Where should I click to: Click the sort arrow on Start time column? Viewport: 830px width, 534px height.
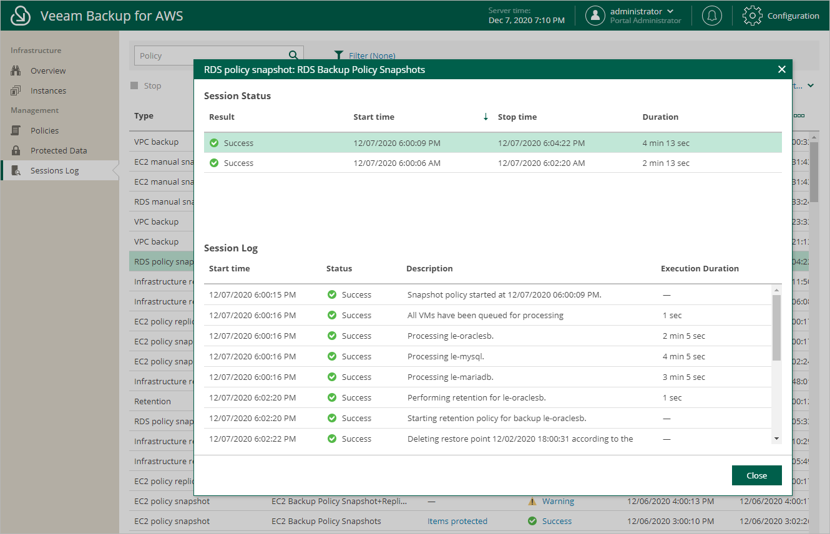click(x=486, y=117)
